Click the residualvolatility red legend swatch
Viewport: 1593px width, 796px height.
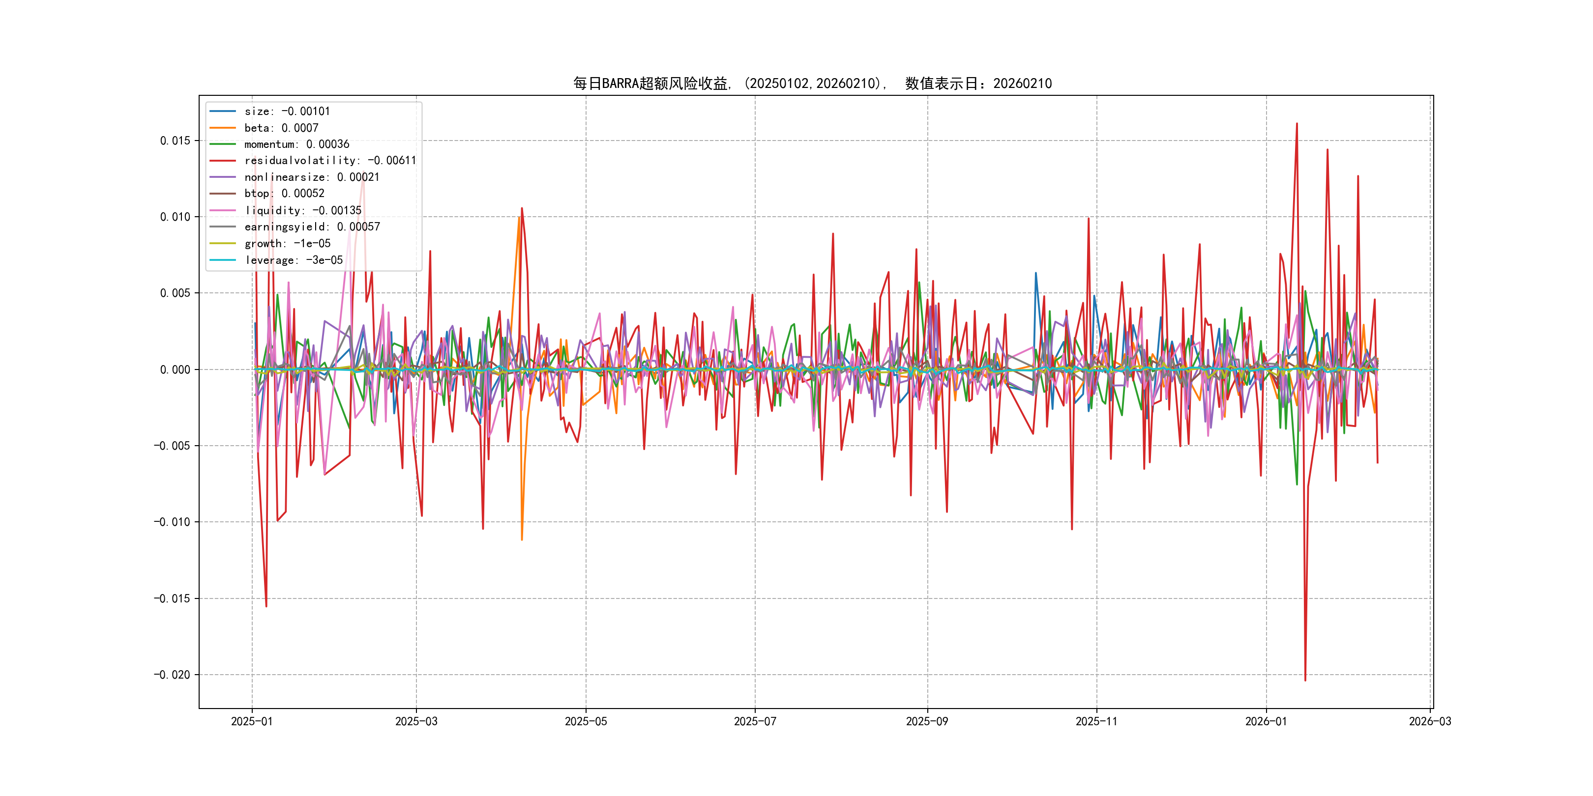click(x=223, y=161)
